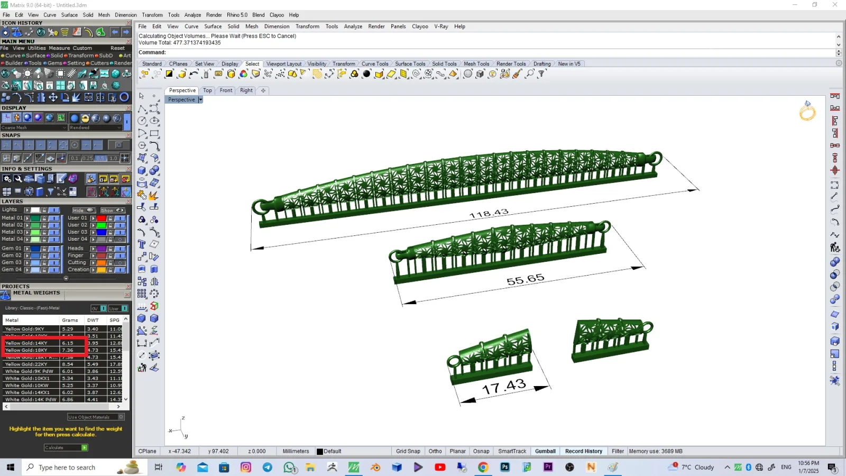Open the Clayoo menu in Rhino menu bar
The height and width of the screenshot is (476, 846).
[420, 26]
